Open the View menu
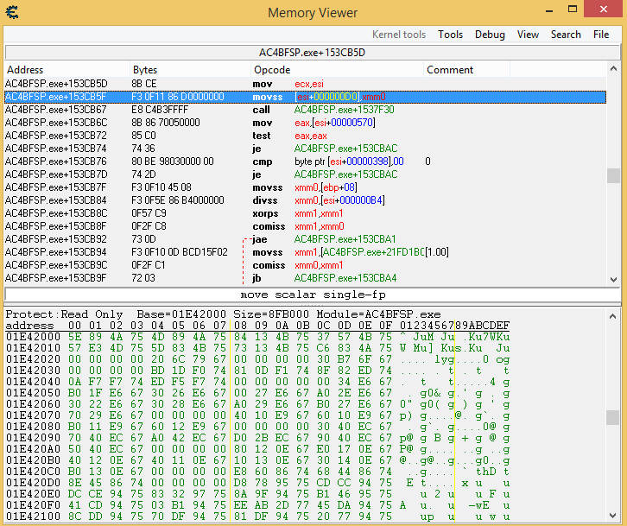 pyautogui.click(x=528, y=35)
